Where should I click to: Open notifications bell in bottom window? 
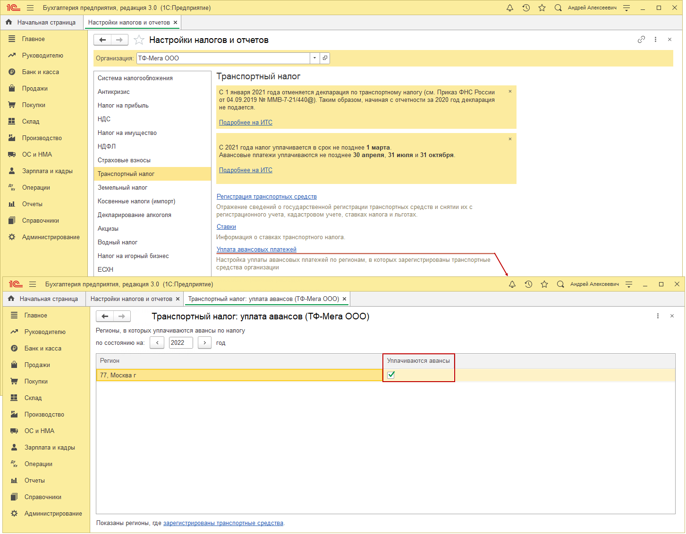(512, 284)
